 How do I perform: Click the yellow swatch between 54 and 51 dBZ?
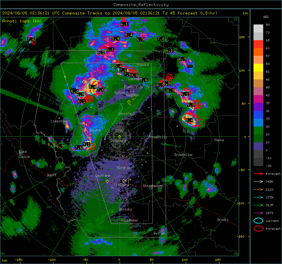coord(258,68)
